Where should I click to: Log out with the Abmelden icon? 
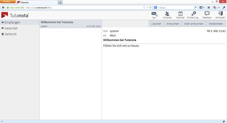click(220, 15)
